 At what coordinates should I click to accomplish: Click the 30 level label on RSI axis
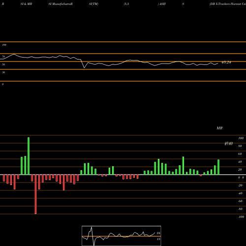pos(3,72)
